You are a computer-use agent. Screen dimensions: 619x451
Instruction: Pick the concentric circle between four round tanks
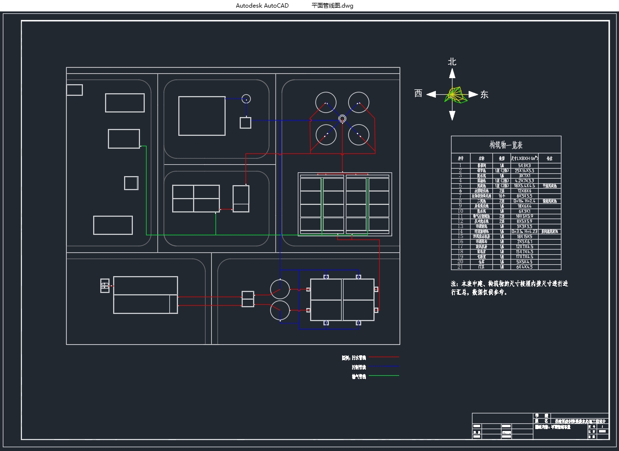pyautogui.click(x=342, y=118)
